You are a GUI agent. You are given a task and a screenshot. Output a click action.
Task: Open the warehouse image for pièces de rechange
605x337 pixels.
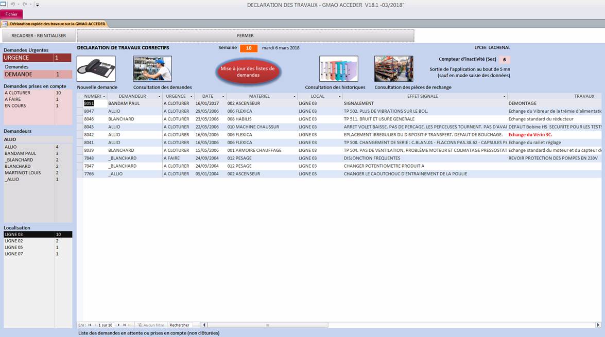(393, 68)
